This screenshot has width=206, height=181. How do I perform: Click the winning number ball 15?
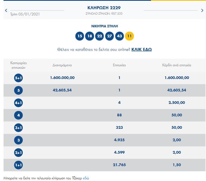[79, 36]
